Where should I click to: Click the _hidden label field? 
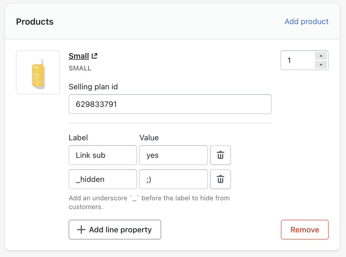tap(103, 179)
